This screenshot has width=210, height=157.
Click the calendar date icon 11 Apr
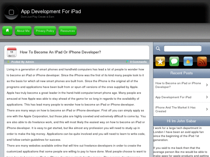(x=12, y=52)
